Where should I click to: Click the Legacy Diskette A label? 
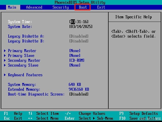click(26, 36)
